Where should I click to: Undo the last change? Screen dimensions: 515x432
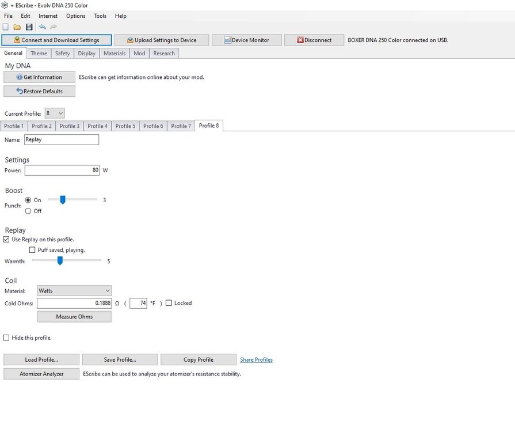coord(42,27)
